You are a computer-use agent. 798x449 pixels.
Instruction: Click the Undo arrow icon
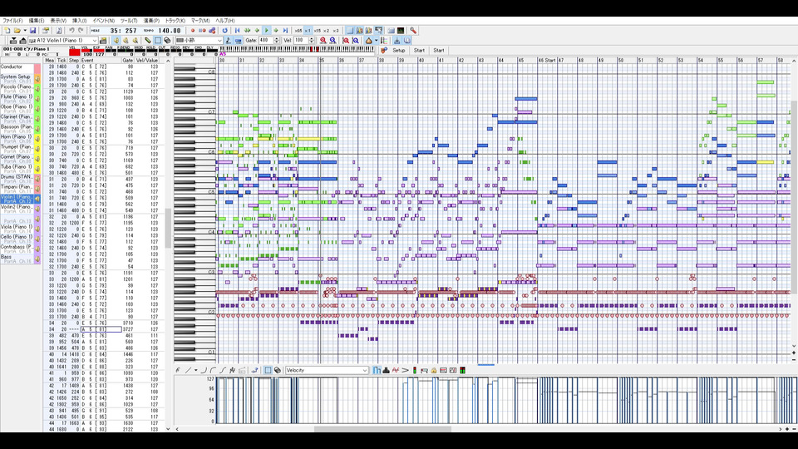click(71, 31)
